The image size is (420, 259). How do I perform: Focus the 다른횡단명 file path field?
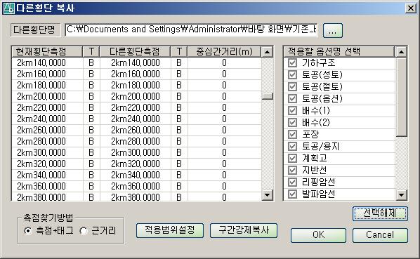(x=191, y=29)
